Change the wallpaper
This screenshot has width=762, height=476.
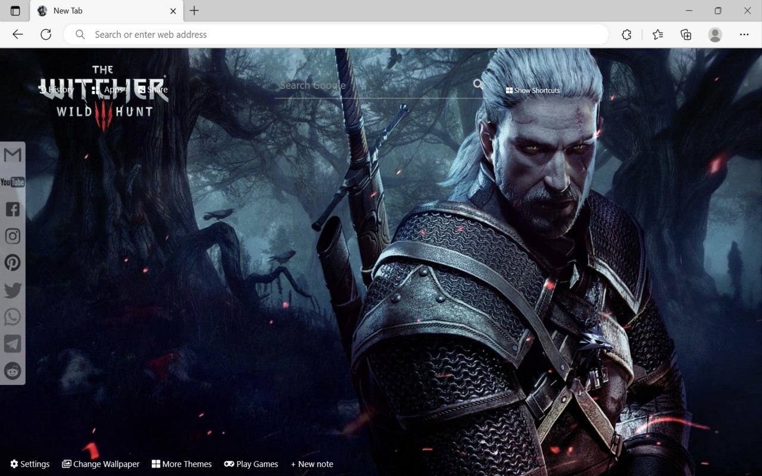[101, 464]
